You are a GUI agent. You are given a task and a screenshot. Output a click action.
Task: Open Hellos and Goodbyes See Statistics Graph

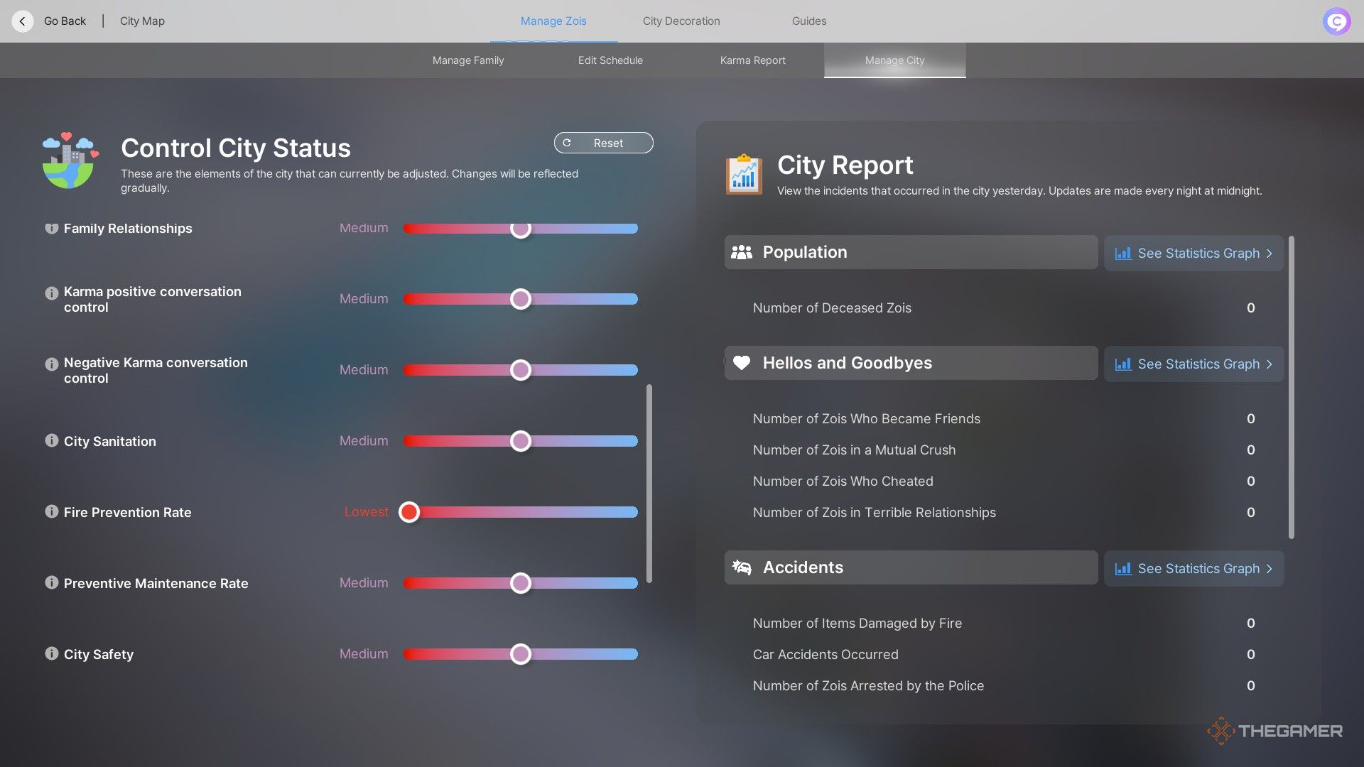1193,364
